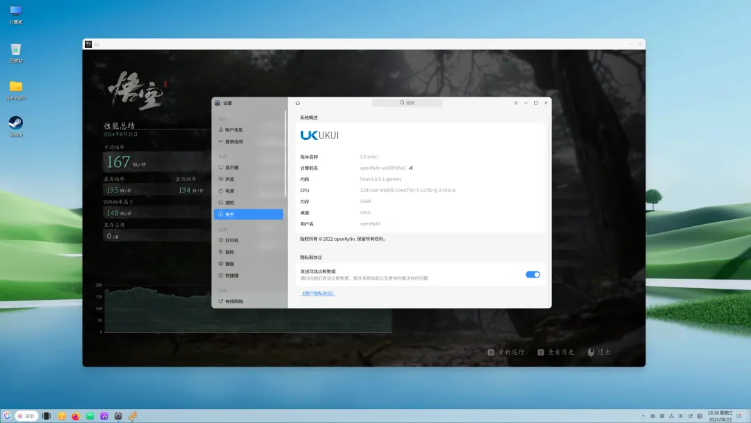
Task: Launch Firefox from the taskbar
Action: pos(76,416)
